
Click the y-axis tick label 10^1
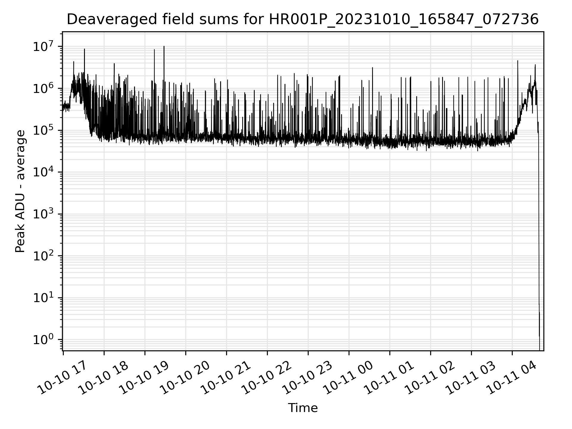click(43, 297)
